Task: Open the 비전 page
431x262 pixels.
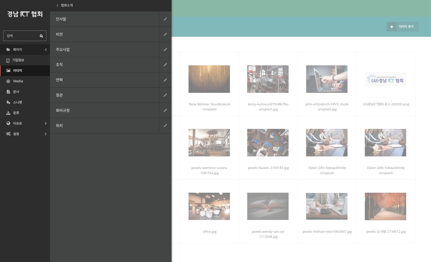Action: pyautogui.click(x=104, y=34)
